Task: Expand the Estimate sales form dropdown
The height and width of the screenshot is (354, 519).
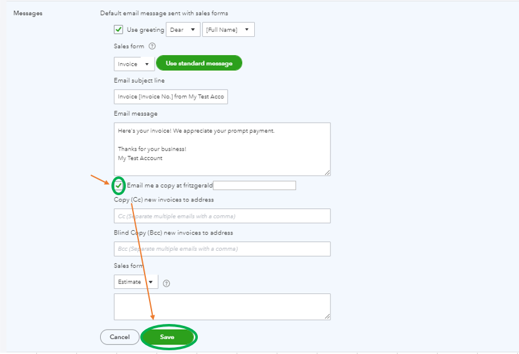Action: [136, 281]
